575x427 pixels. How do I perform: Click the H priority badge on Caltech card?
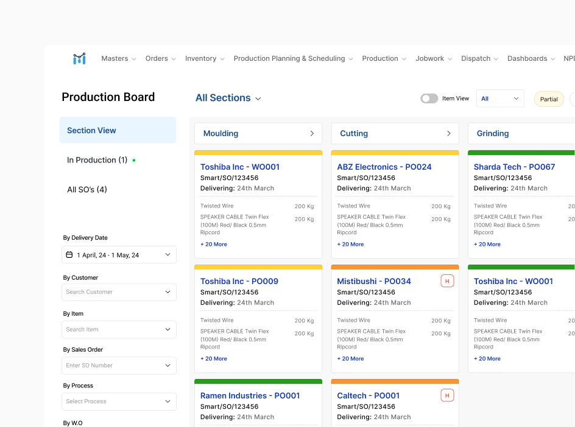pyautogui.click(x=447, y=395)
